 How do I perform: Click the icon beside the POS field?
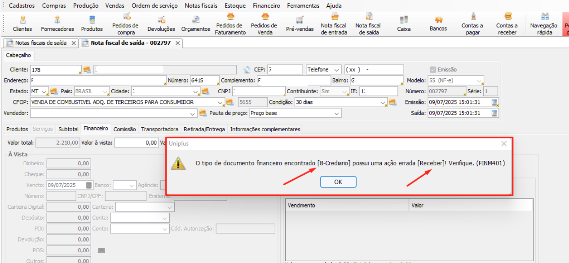click(x=101, y=250)
